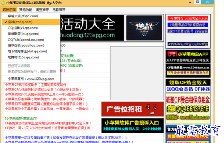Open CF游戏一局=3元 line
Screen dimensions: 224x143
pyautogui.click(x=49, y=128)
